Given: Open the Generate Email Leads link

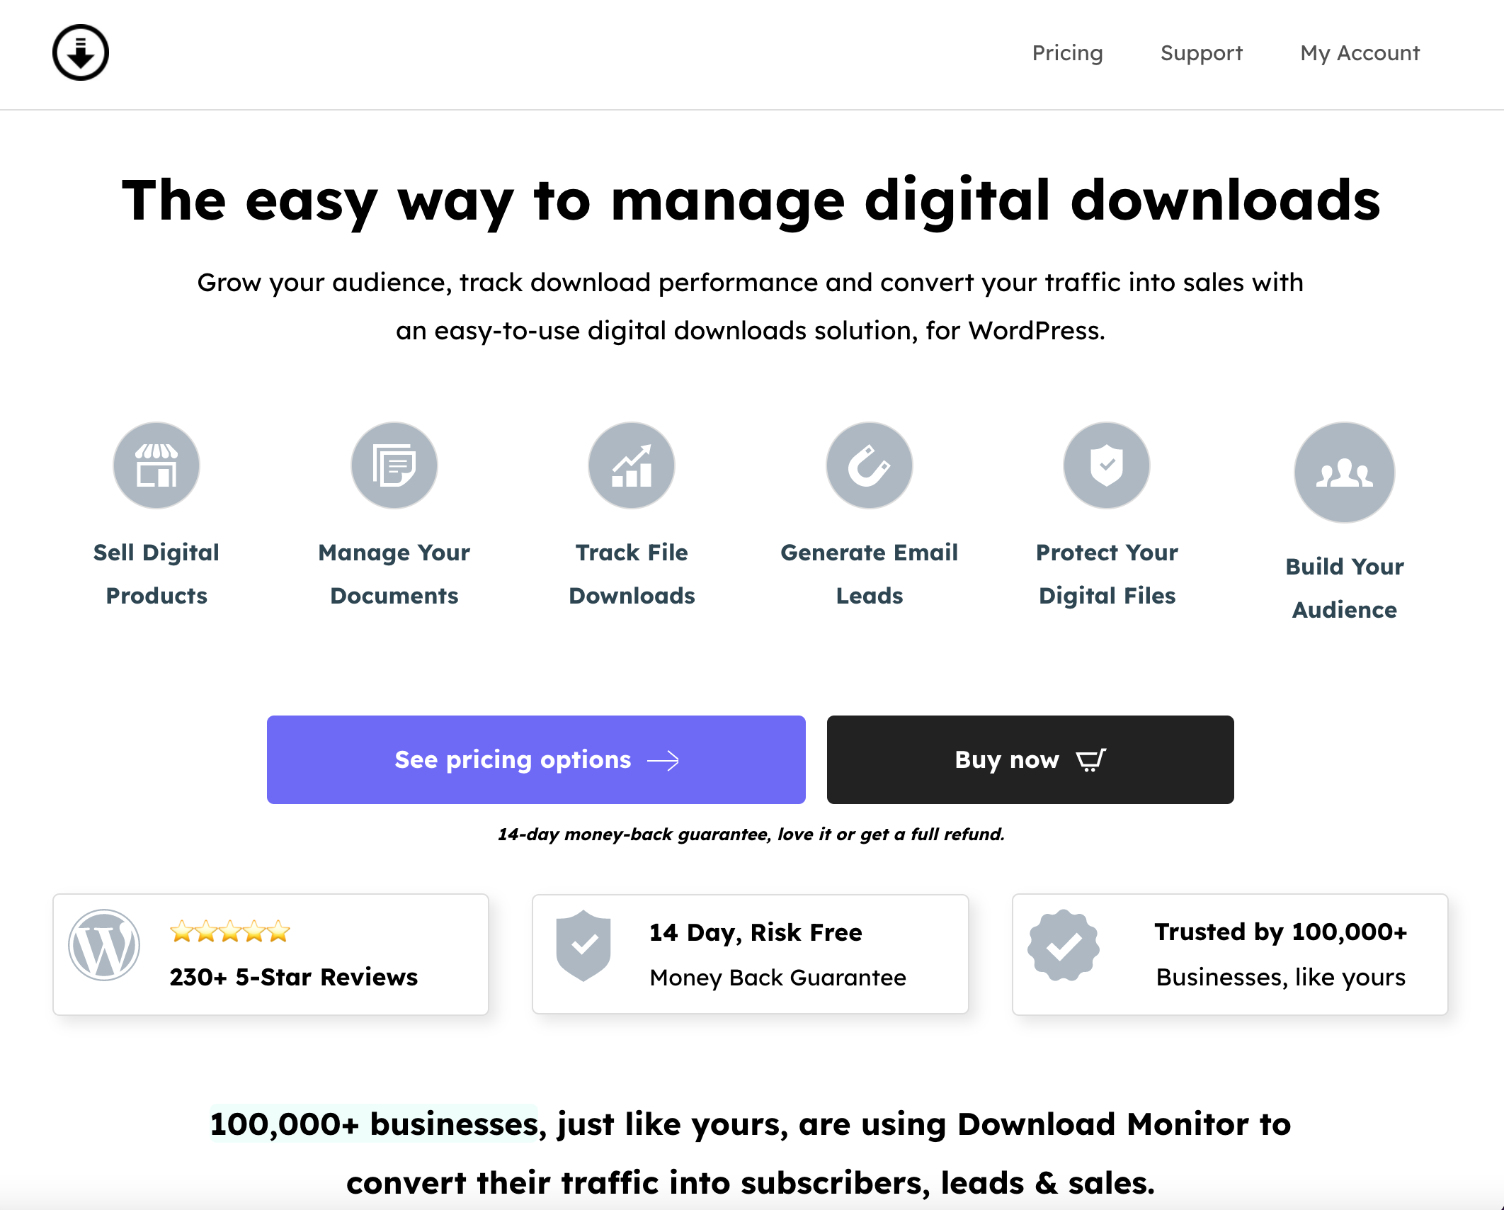Looking at the screenshot, I should click(x=870, y=574).
